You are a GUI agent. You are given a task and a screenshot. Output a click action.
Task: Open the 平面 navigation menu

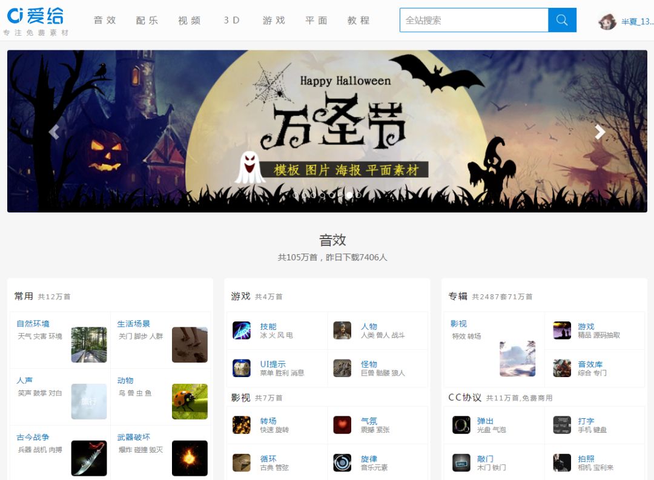coord(316,20)
